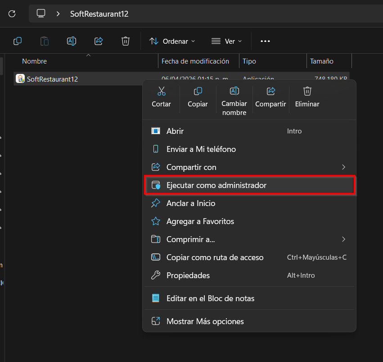
Task: Click the expand icon beside Mostrar Más opciones
Action: [156, 321]
